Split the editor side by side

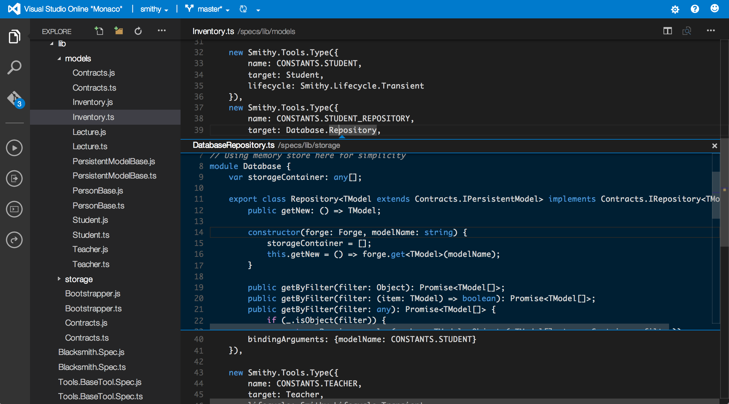[x=667, y=31]
